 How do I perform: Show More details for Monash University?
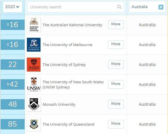click(x=116, y=104)
